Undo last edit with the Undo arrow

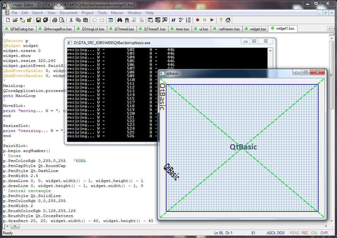(x=94, y=20)
